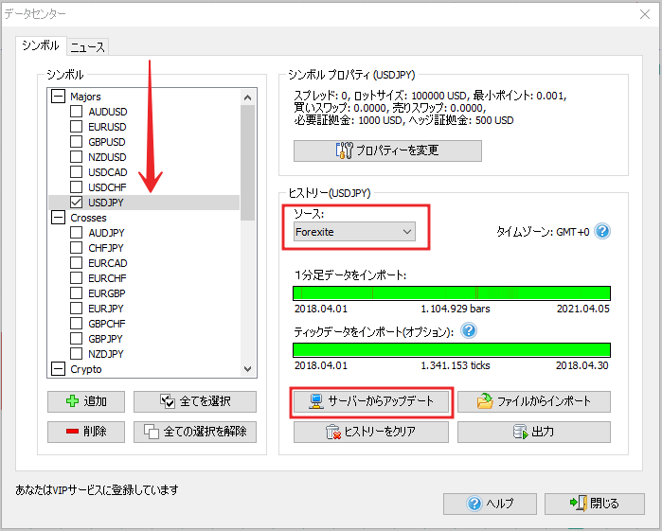Click the 出力 export button
662x531 pixels.
click(x=534, y=432)
